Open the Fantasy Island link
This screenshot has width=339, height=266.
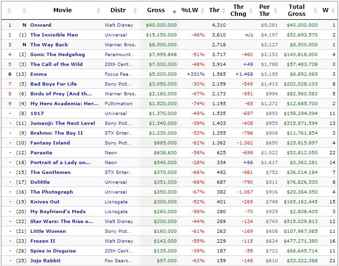pos(50,143)
